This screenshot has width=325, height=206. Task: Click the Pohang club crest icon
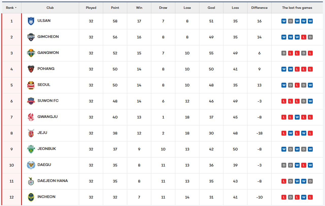[x=31, y=69]
